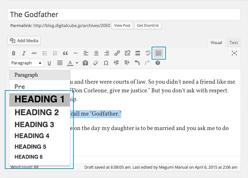Insert special character with the omega icon
Image resolution: width=248 pixels, height=178 pixels.
(x=106, y=63)
